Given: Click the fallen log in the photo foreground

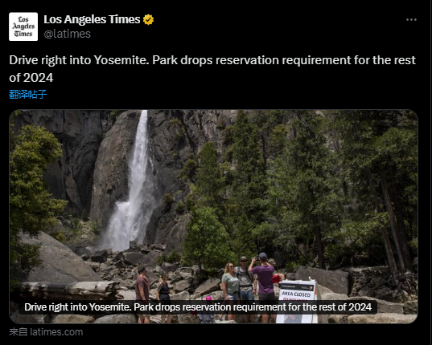Looking at the screenshot, I should pos(69,290).
